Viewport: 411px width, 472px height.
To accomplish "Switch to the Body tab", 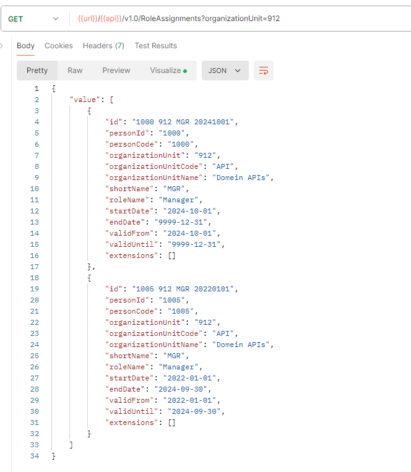I will 25,46.
